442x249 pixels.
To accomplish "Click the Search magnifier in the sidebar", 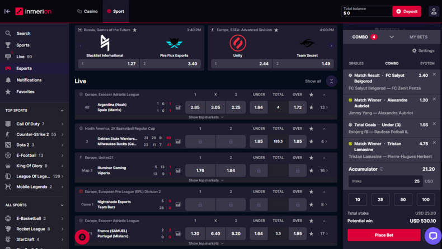I will [8, 34].
